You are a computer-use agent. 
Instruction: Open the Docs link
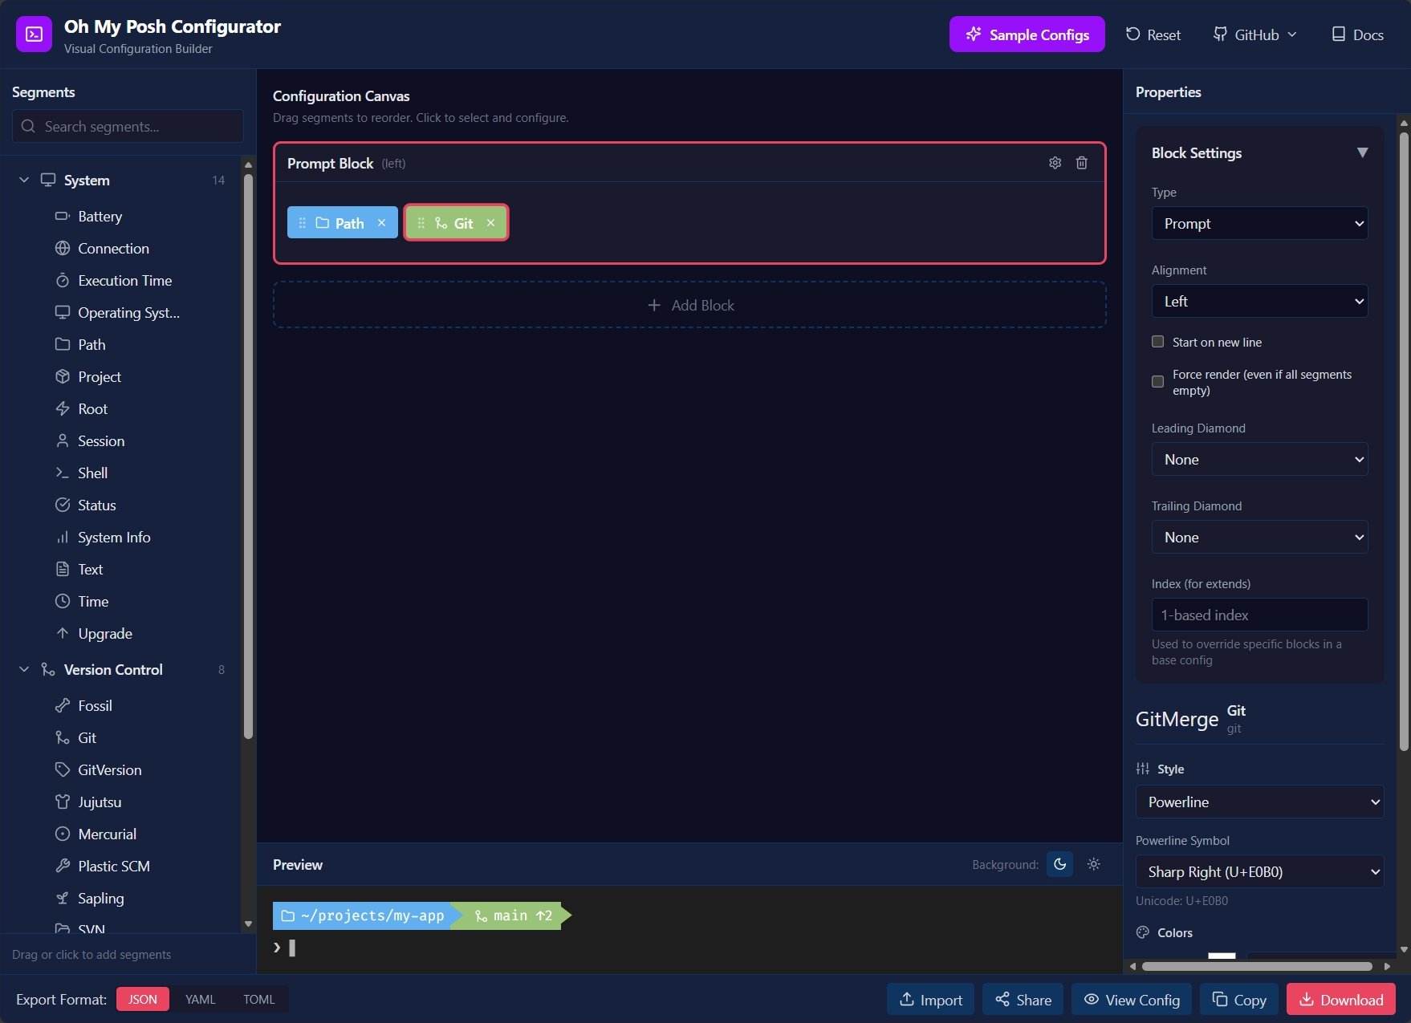click(1358, 35)
